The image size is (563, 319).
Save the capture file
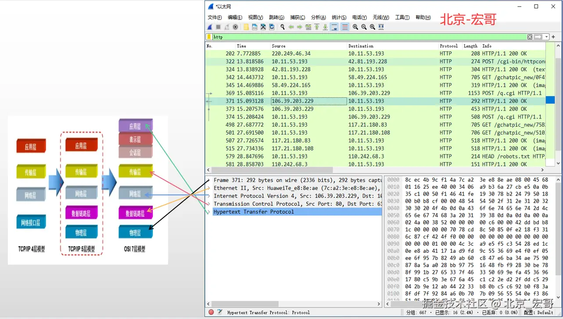[x=255, y=27]
